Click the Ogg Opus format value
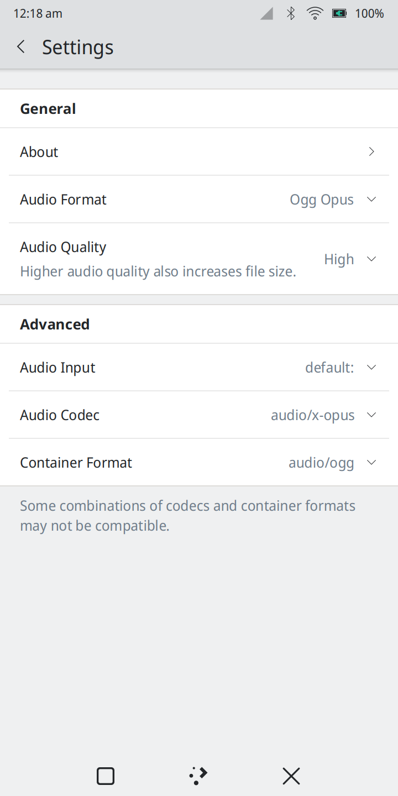398x796 pixels. coord(322,200)
